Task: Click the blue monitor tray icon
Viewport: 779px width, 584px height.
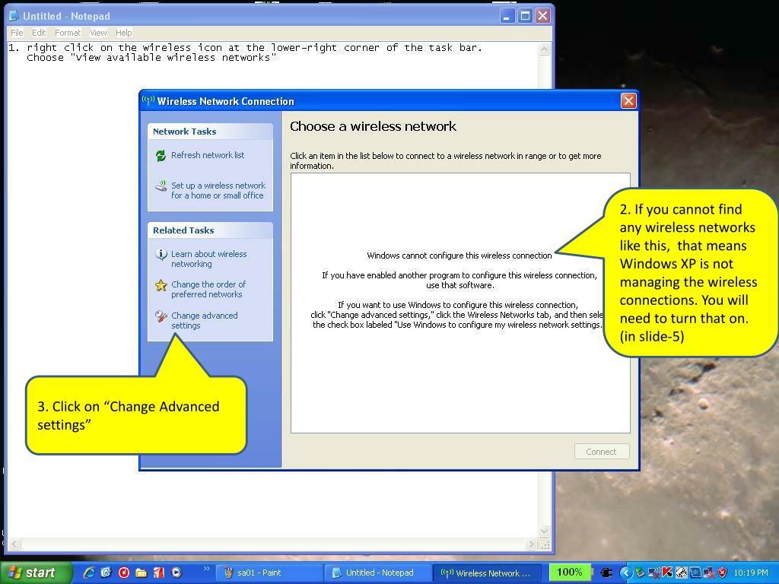Action: click(x=695, y=573)
